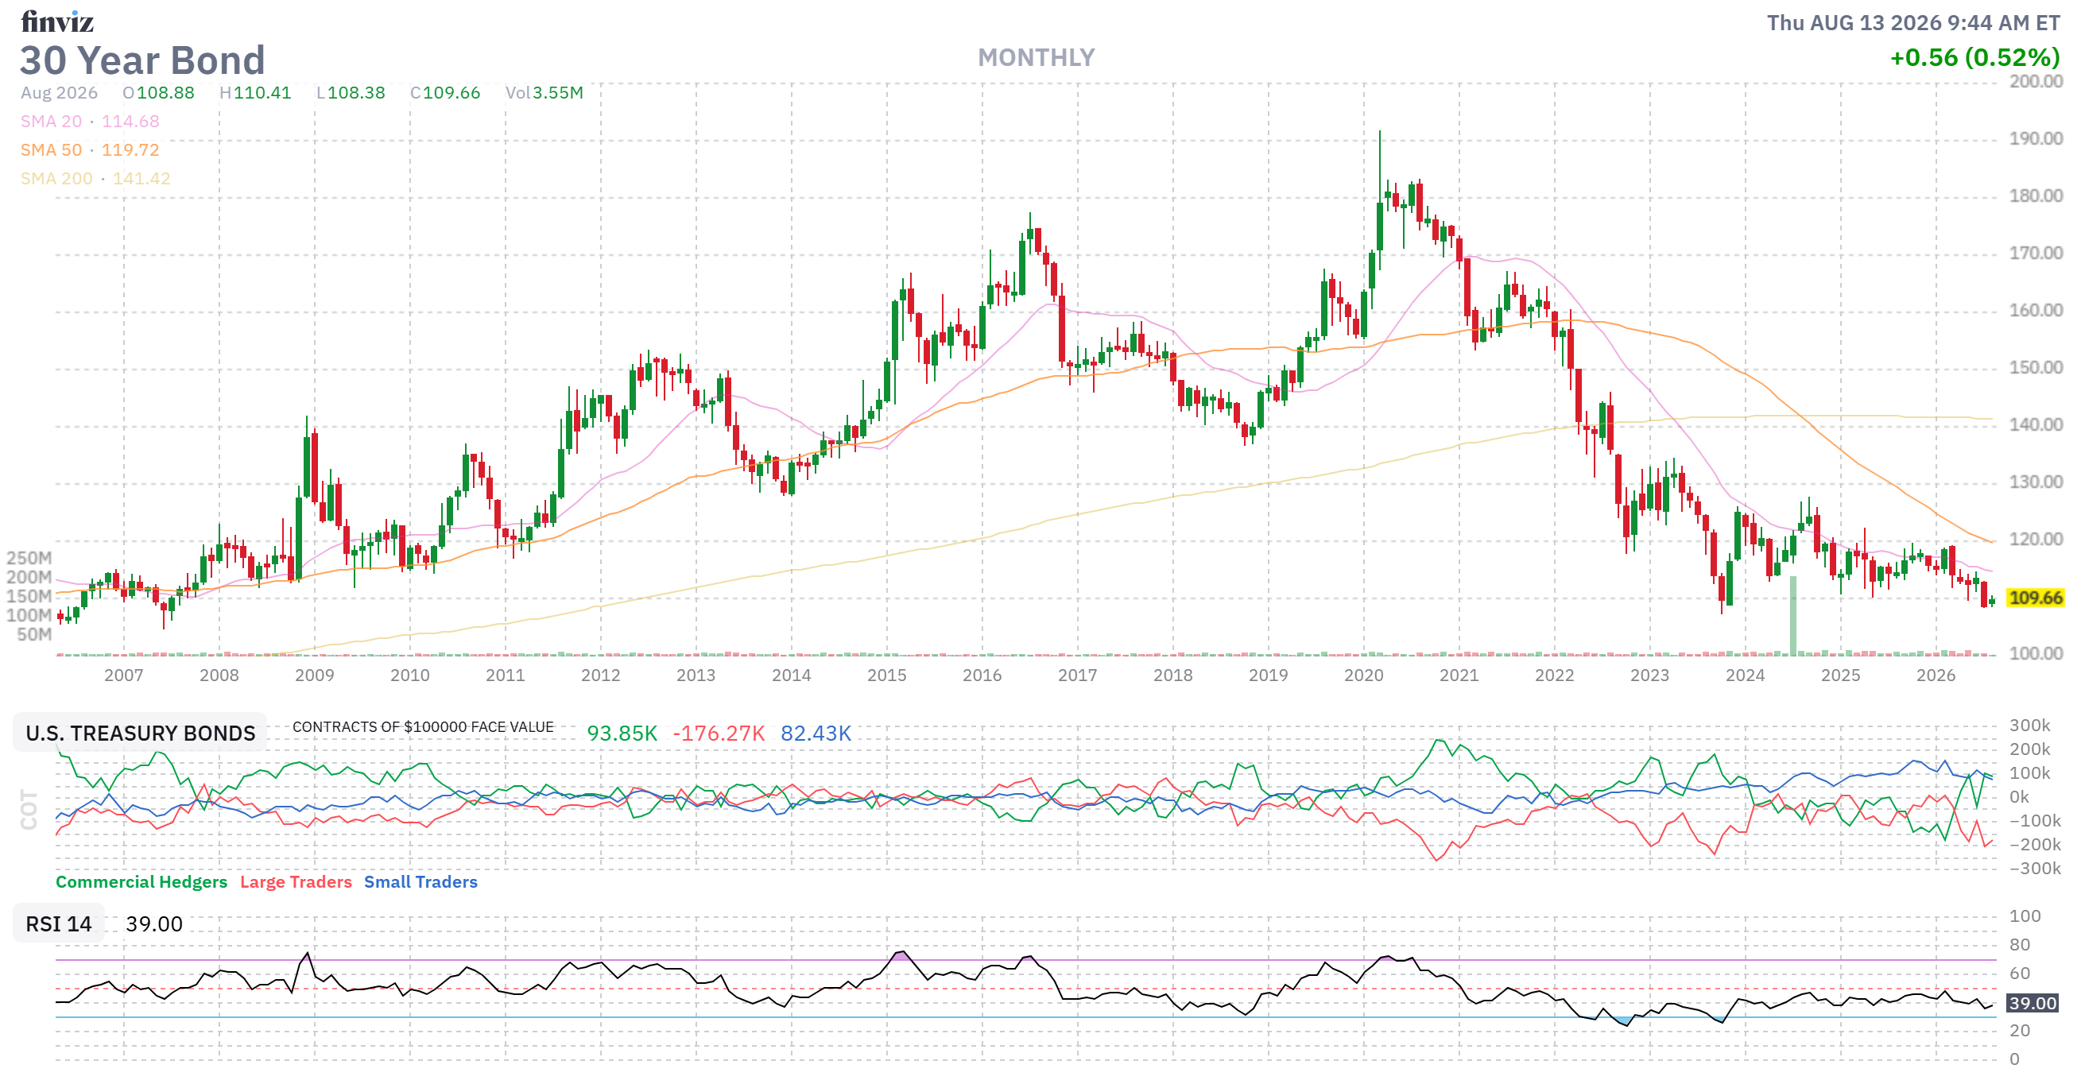Select the high value 110.41
The height and width of the screenshot is (1084, 2081).
coord(262,93)
